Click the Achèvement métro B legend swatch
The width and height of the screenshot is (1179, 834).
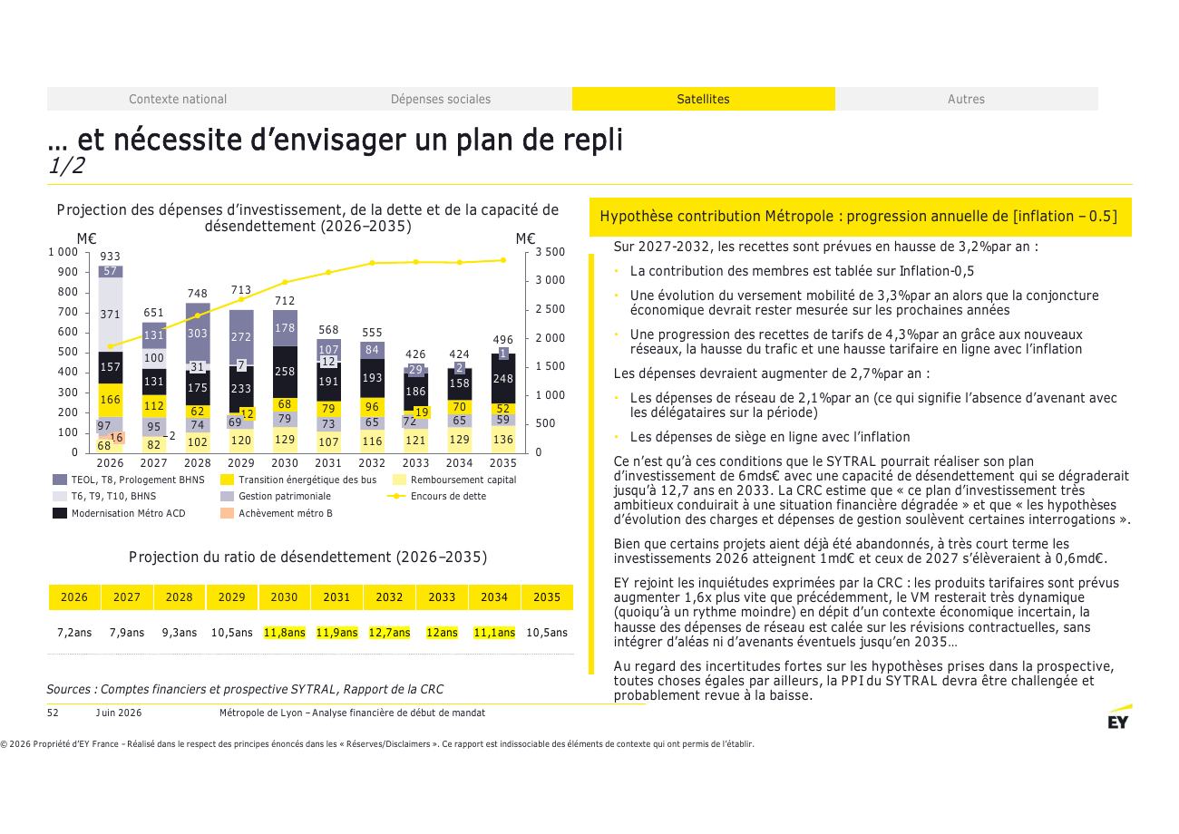coord(228,513)
